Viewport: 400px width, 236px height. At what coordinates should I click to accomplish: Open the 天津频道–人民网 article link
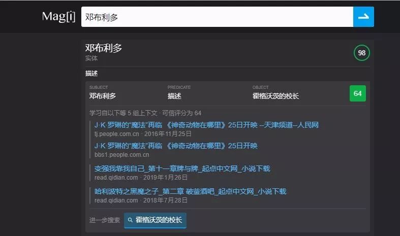point(206,125)
